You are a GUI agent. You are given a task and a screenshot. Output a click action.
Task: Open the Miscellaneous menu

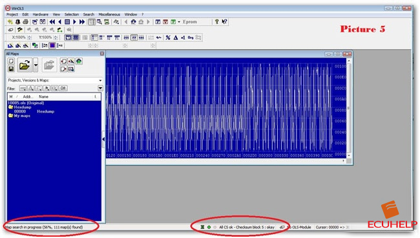[x=109, y=14]
